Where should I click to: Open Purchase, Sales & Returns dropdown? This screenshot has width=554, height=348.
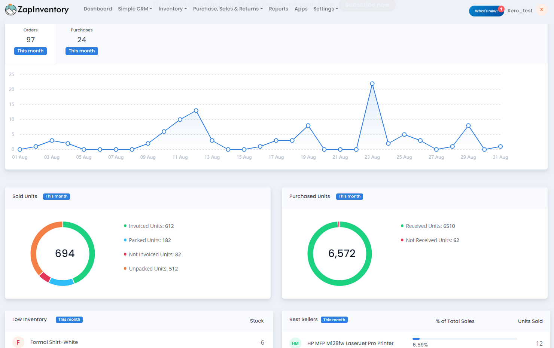point(228,9)
